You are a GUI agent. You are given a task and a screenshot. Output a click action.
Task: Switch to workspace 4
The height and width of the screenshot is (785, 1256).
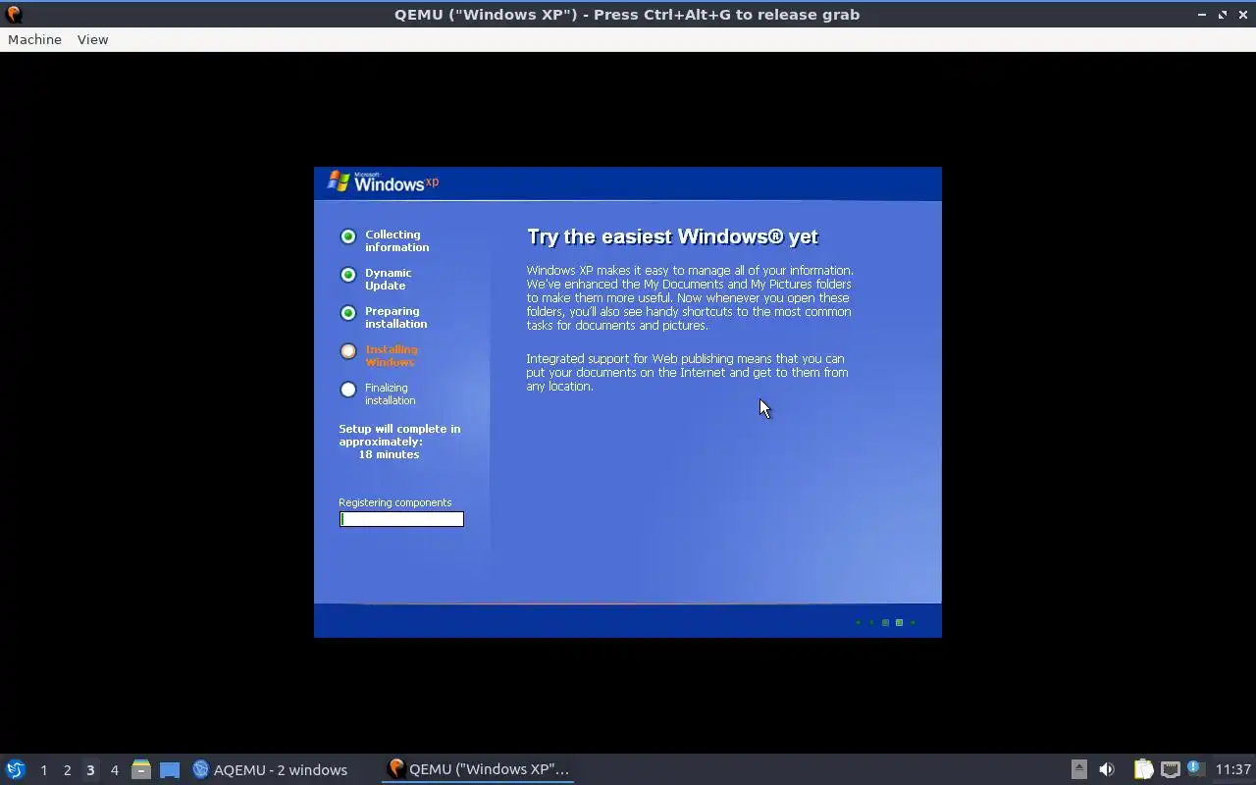click(x=114, y=770)
